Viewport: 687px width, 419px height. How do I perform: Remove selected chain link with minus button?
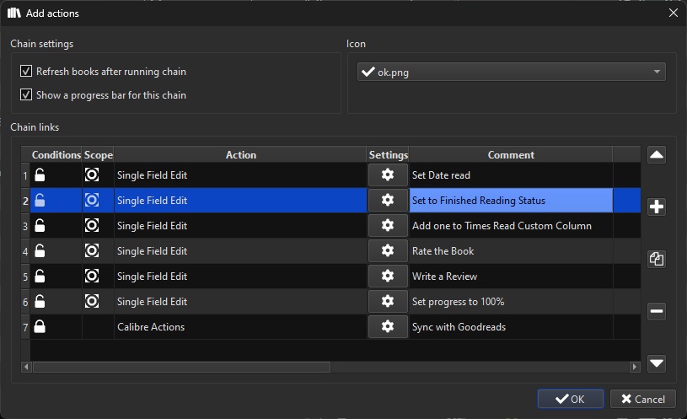pyautogui.click(x=657, y=311)
